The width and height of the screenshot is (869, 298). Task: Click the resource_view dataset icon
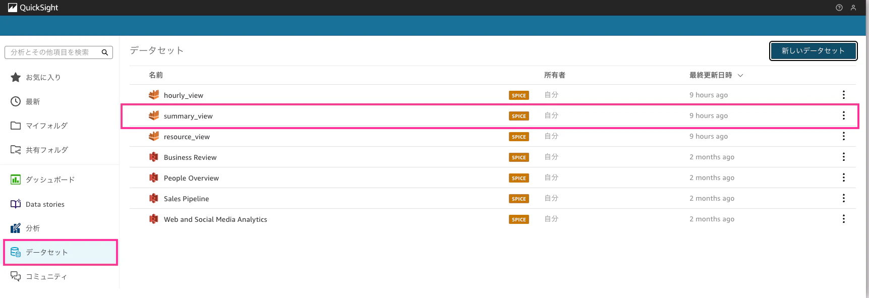coord(154,136)
